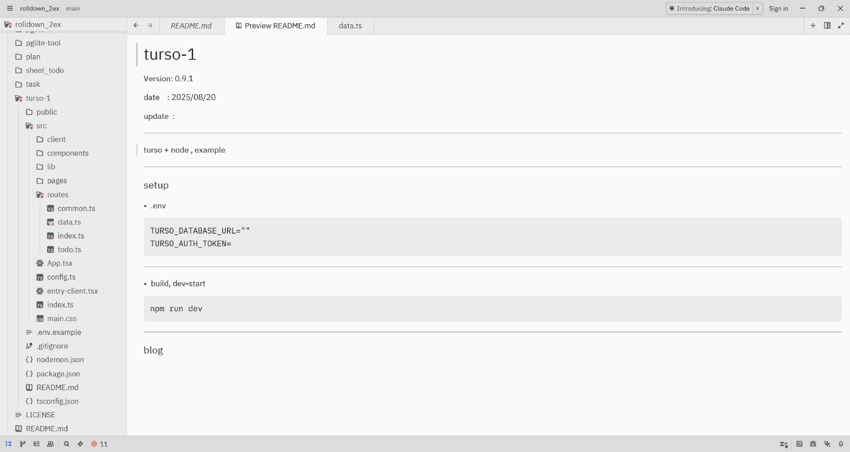
Task: Open the hamburger application menu
Action: pyautogui.click(x=10, y=8)
